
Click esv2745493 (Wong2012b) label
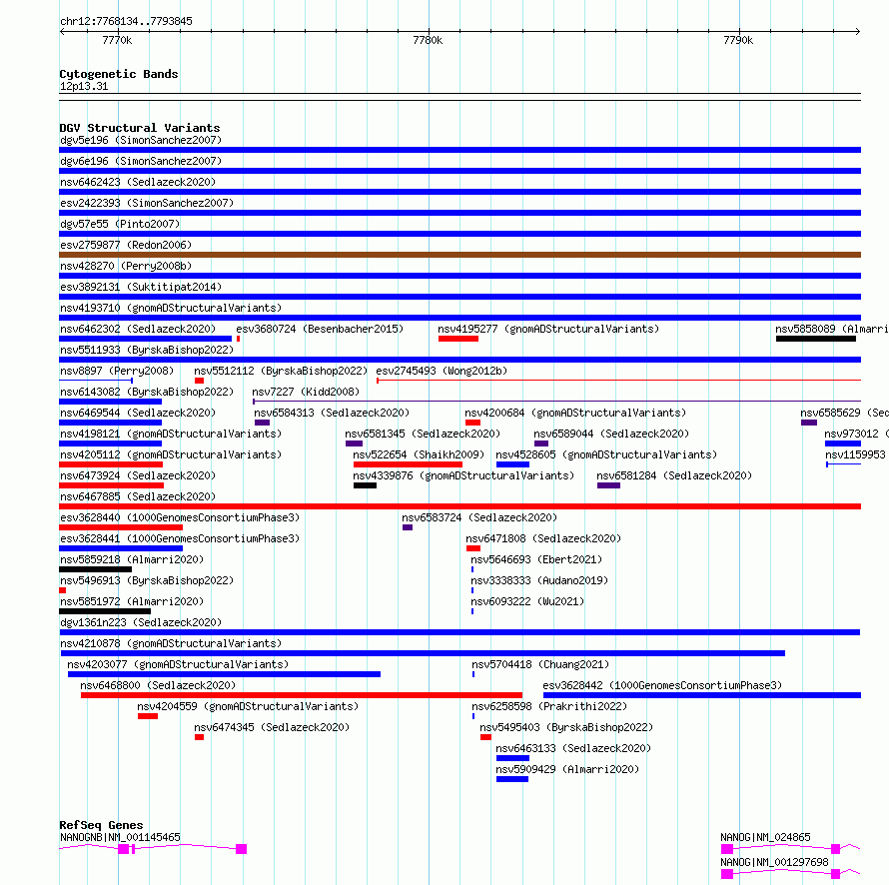[x=442, y=371]
